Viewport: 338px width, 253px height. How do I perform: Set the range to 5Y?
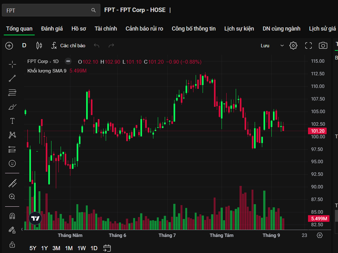coord(33,248)
